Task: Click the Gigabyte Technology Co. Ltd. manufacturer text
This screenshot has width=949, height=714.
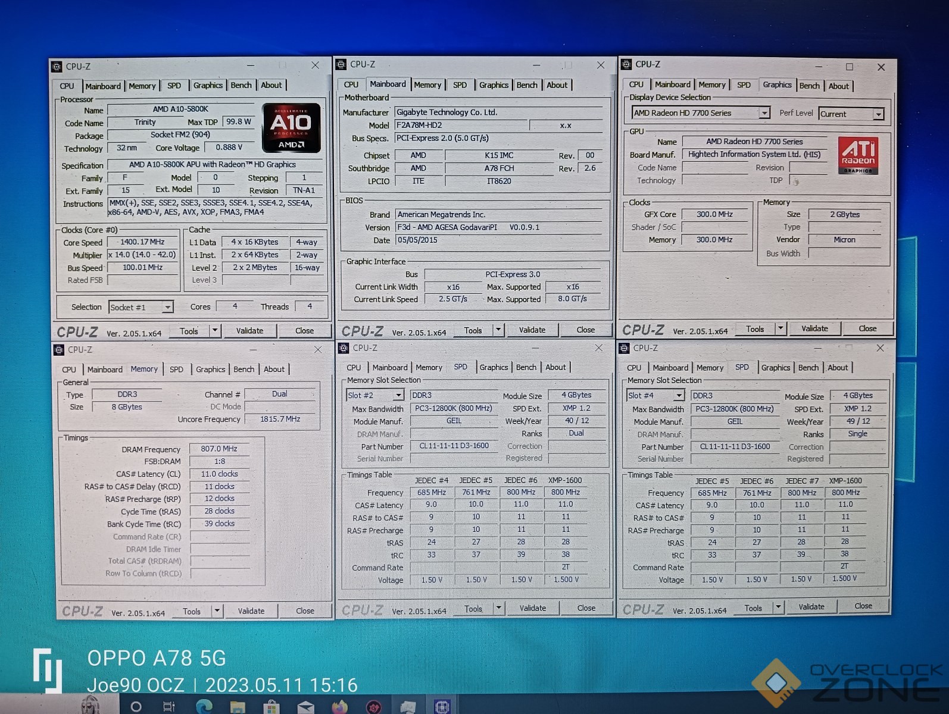Action: (x=447, y=112)
